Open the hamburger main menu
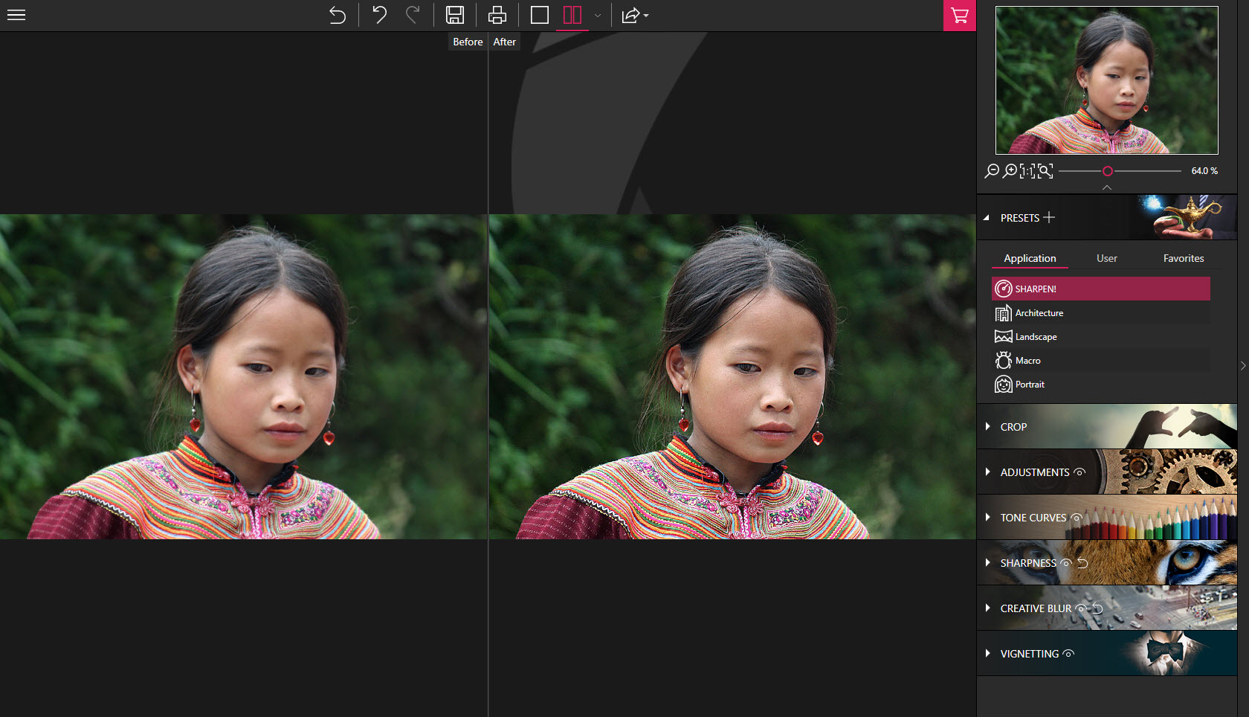This screenshot has width=1249, height=717. pyautogui.click(x=16, y=15)
